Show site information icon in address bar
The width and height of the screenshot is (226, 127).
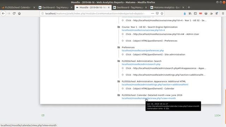(x=42, y=13)
